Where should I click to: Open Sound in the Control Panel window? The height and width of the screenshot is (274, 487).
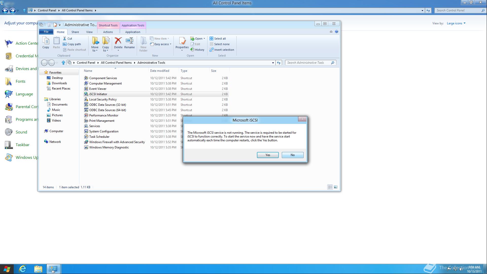pos(21,132)
